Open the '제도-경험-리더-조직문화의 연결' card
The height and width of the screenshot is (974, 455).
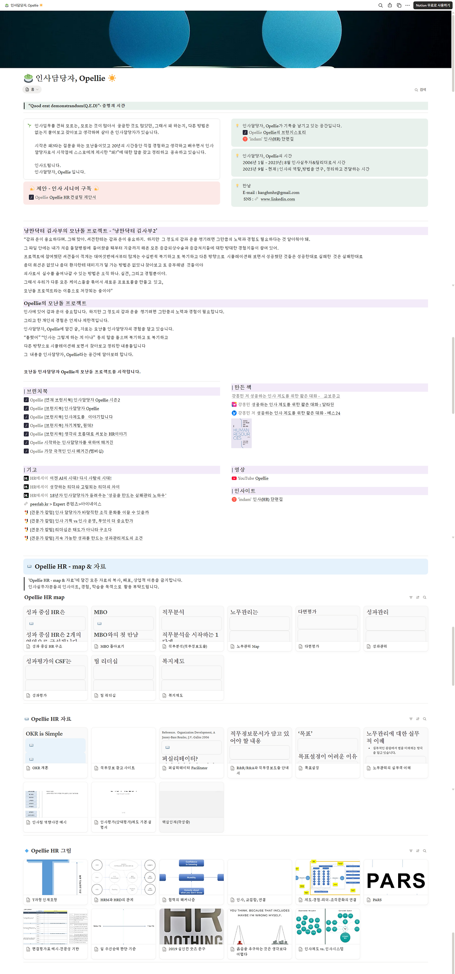click(x=327, y=882)
